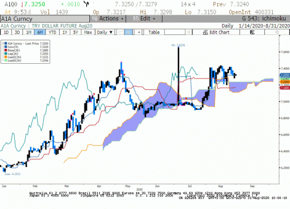Toggle the 1Y range button

(x=65, y=32)
